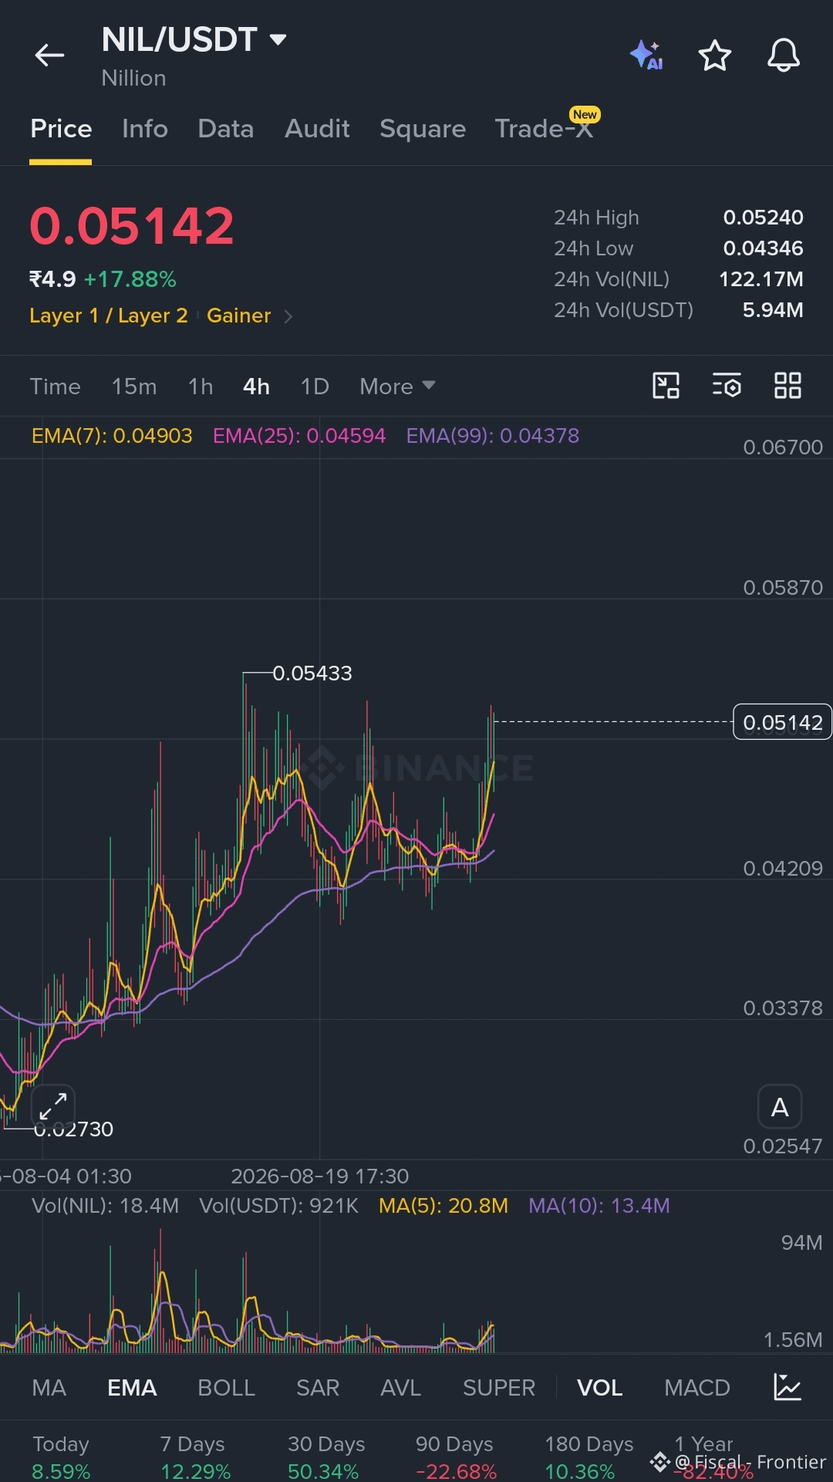The height and width of the screenshot is (1482, 833).
Task: Open chart drawing tools icon
Action: tap(666, 385)
